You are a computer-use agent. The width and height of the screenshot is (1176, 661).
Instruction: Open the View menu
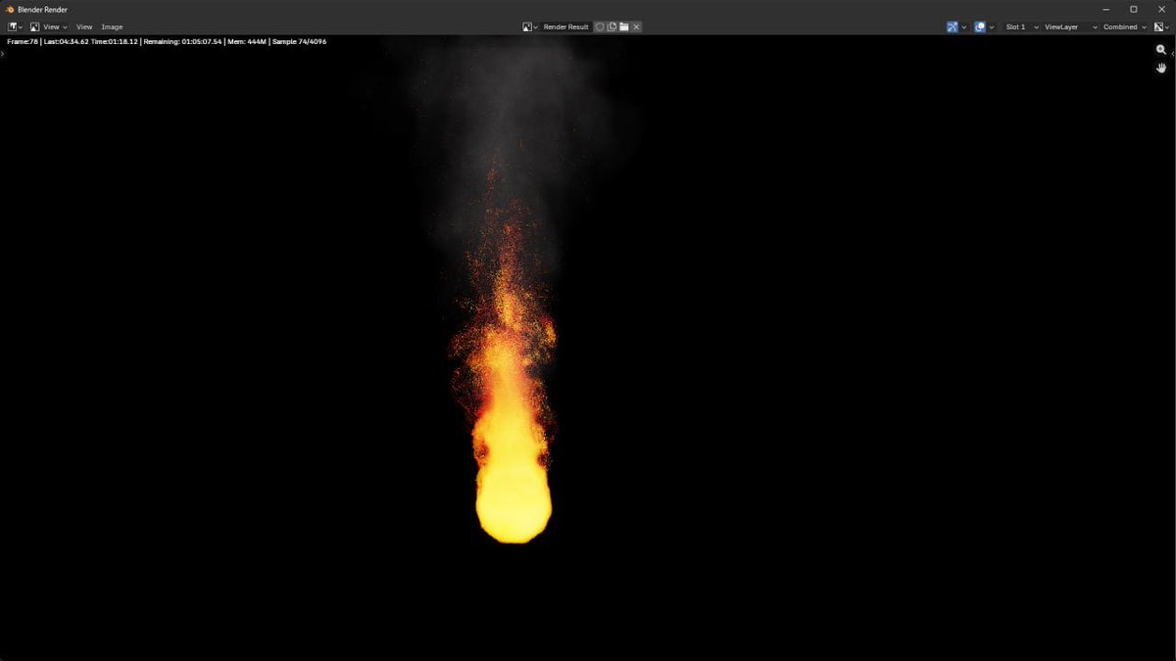(x=84, y=26)
